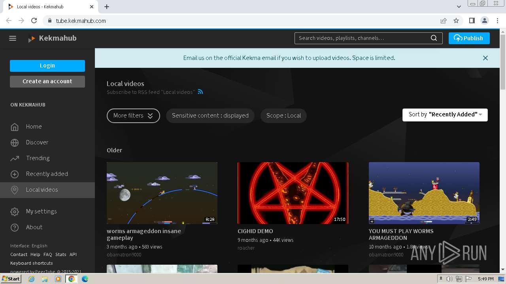This screenshot has height=284, width=506.
Task: Click the Trending arrow icon
Action: pyautogui.click(x=15, y=159)
